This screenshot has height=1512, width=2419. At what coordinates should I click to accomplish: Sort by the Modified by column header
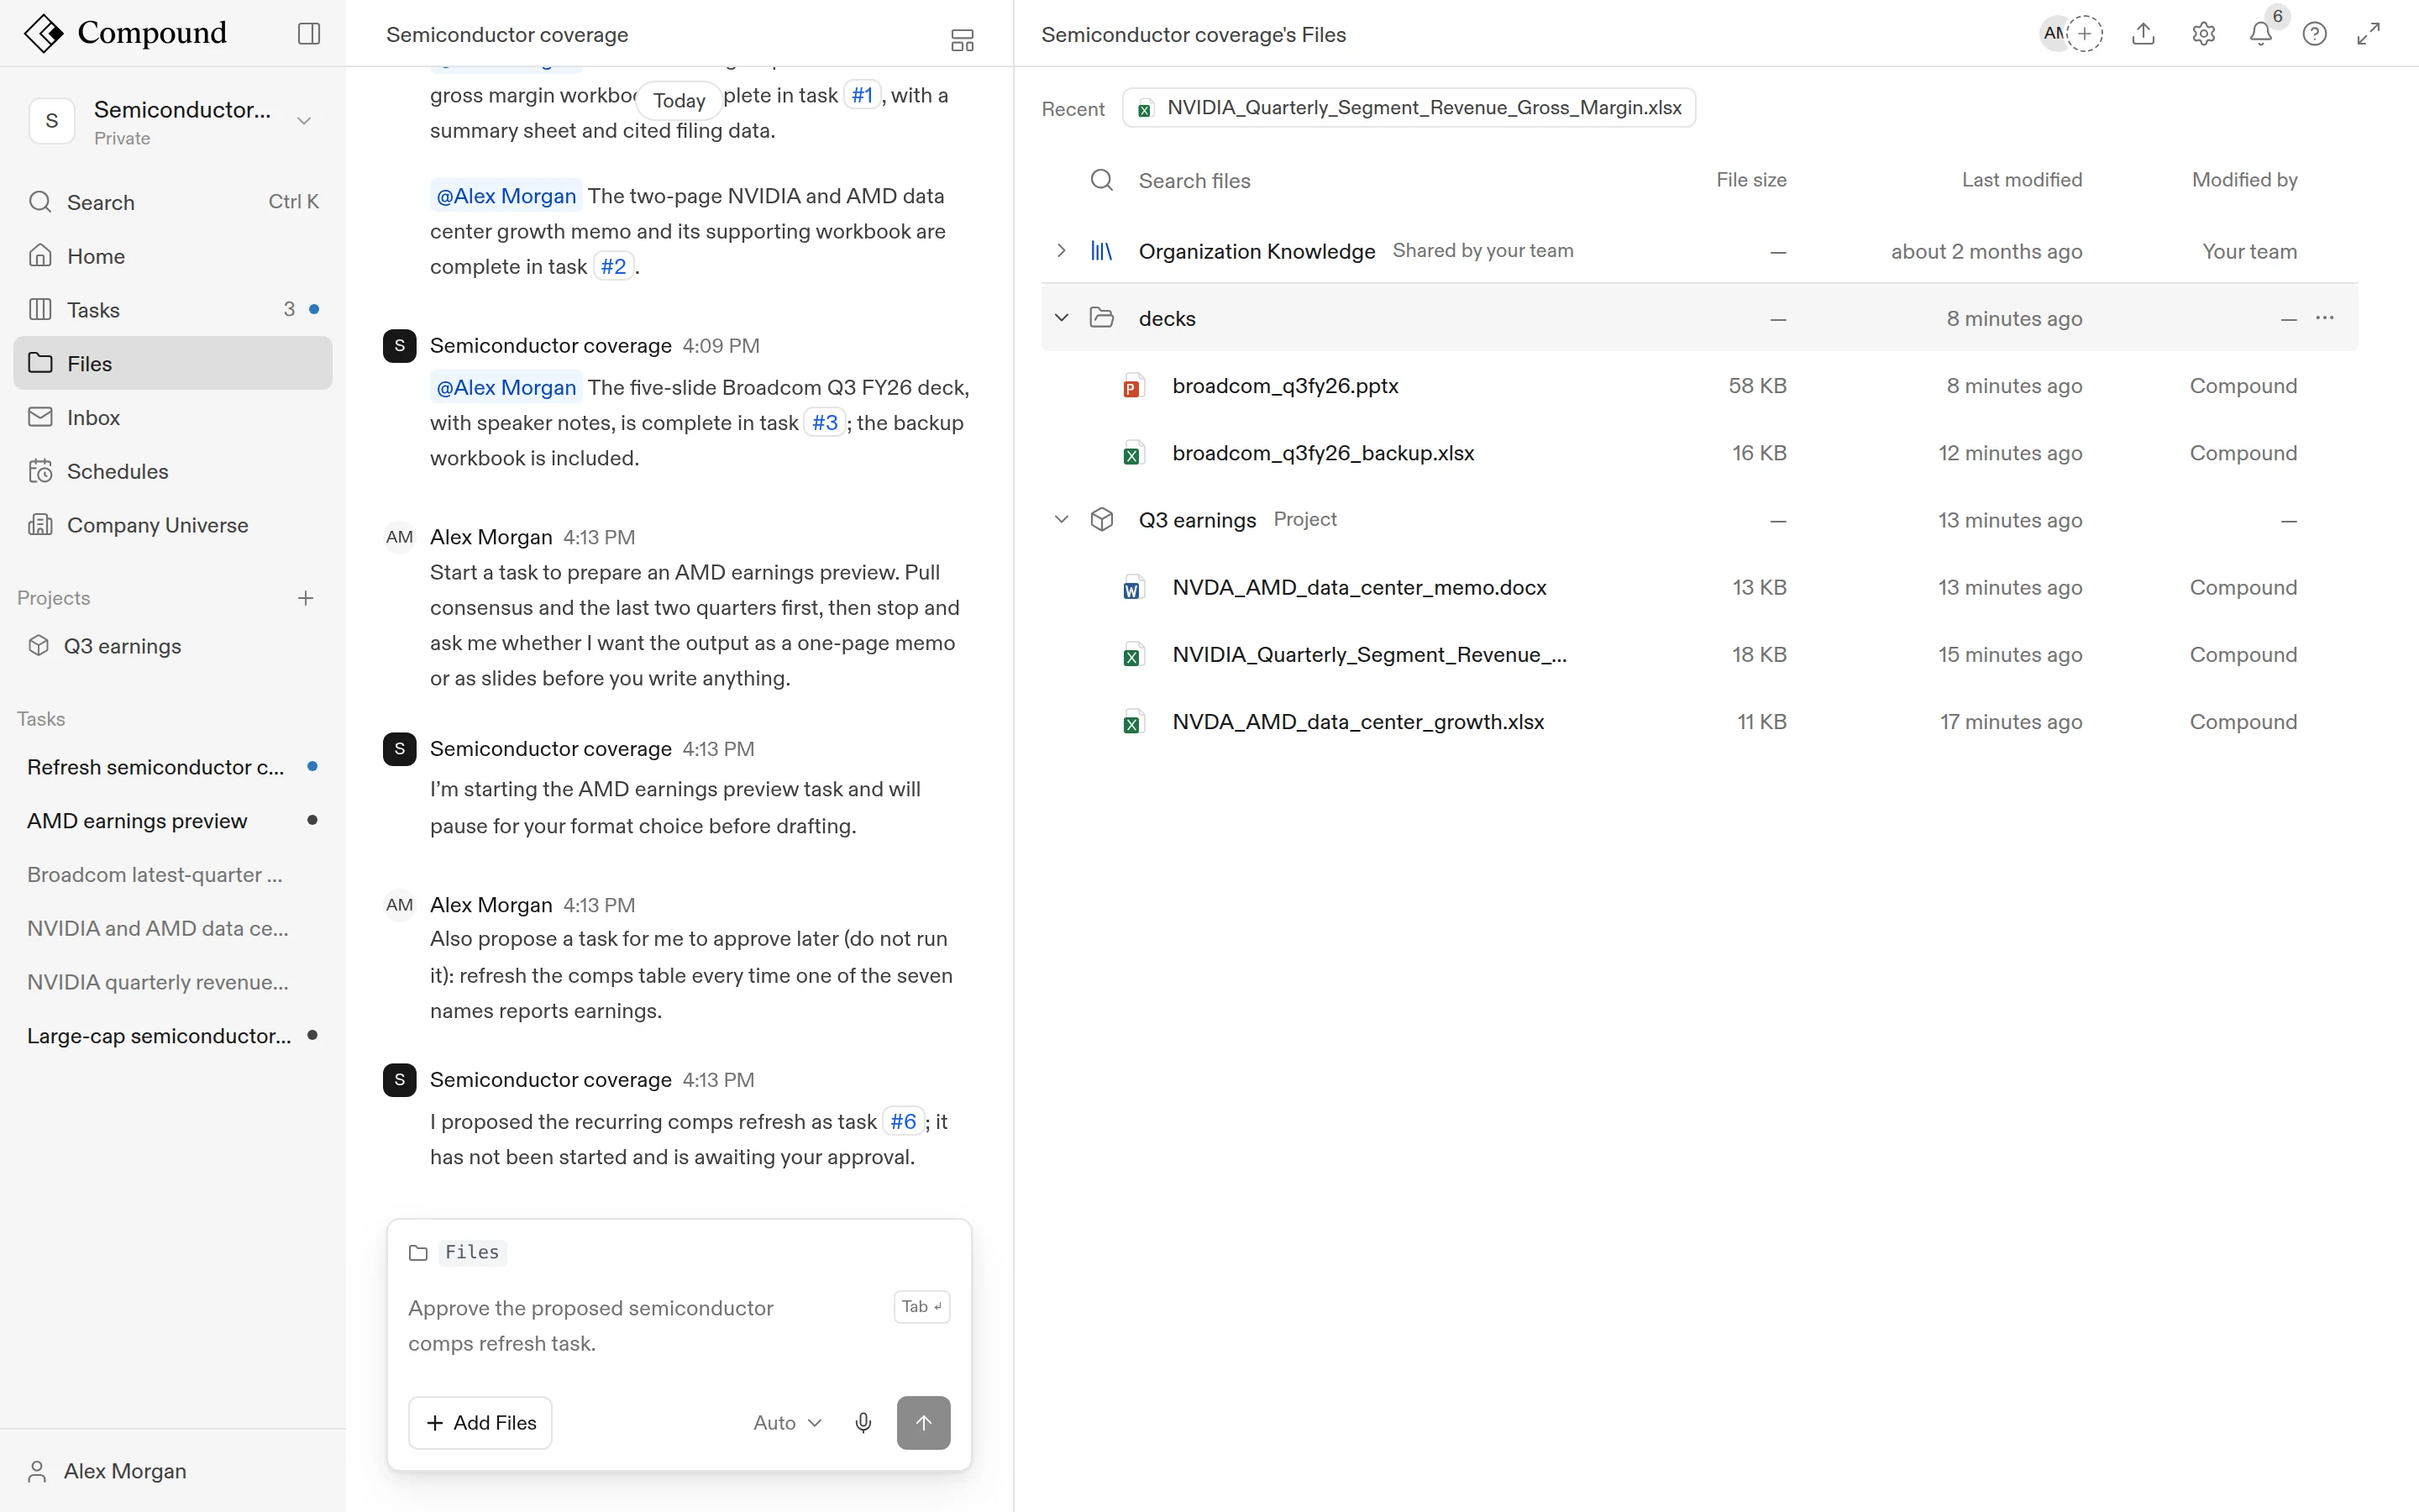coord(2244,180)
